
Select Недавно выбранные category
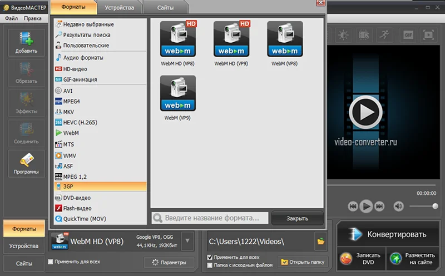100,24
